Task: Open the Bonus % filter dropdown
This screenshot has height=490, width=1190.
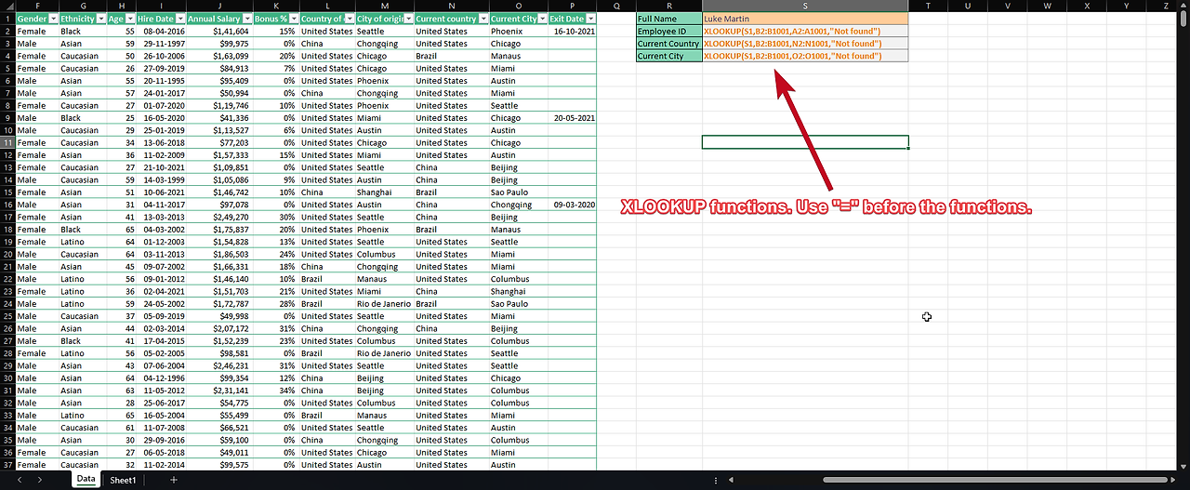Action: pos(294,19)
